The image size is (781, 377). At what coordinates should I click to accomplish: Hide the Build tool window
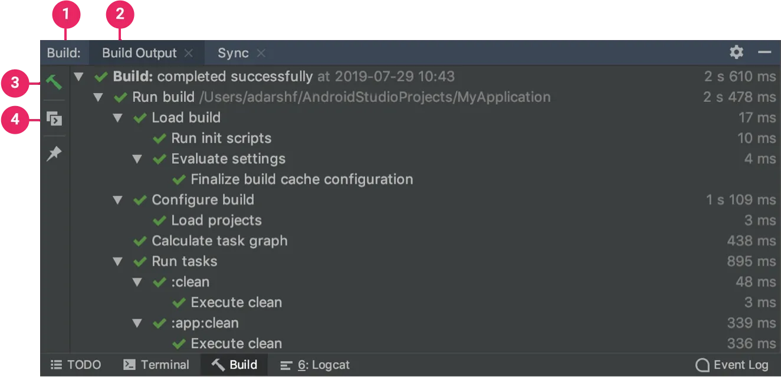point(764,52)
